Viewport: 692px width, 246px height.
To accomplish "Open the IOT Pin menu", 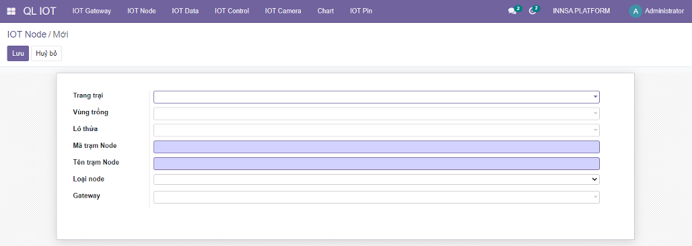I will tap(361, 11).
